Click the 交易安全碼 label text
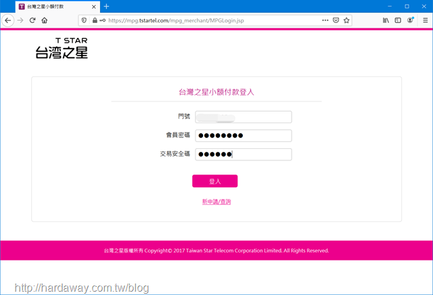Screen dimensions: 433x295 [x=175, y=154]
